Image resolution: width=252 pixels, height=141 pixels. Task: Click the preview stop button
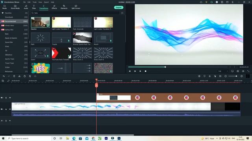tap(145, 71)
